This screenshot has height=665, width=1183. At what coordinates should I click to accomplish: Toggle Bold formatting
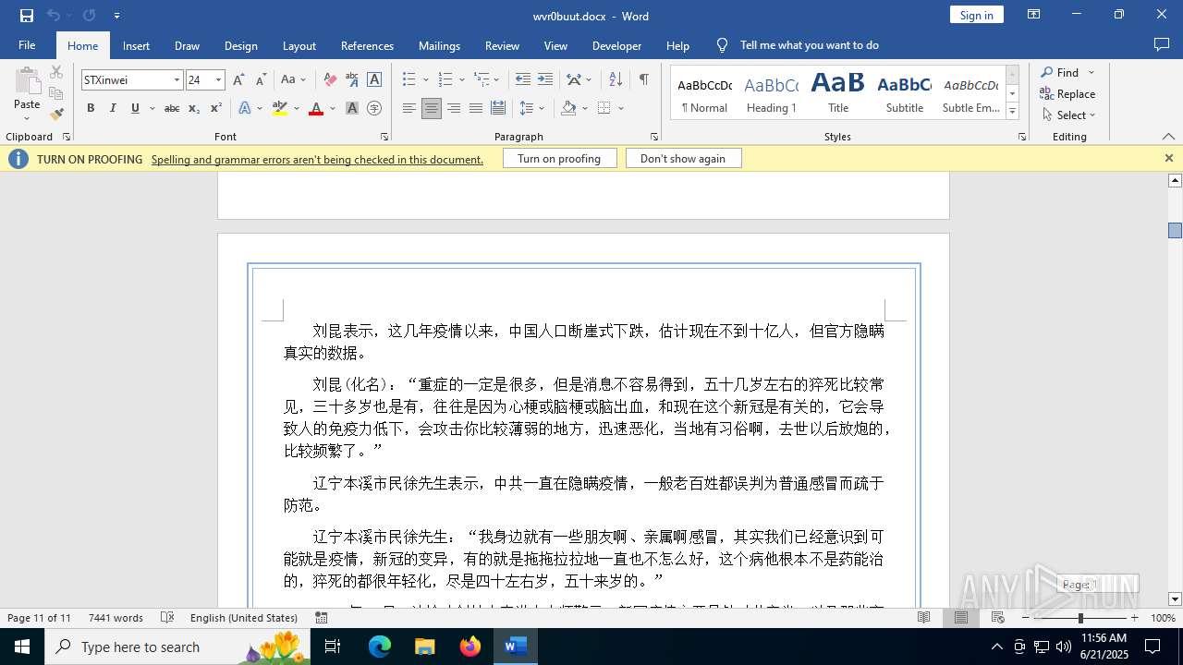pyautogui.click(x=91, y=108)
